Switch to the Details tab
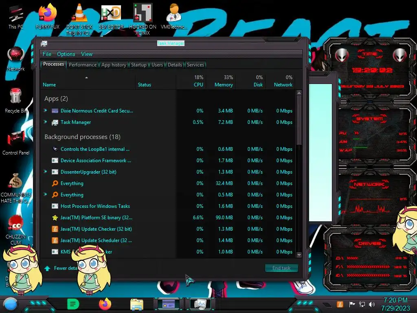Screen dimensions: 417x313 175,65
